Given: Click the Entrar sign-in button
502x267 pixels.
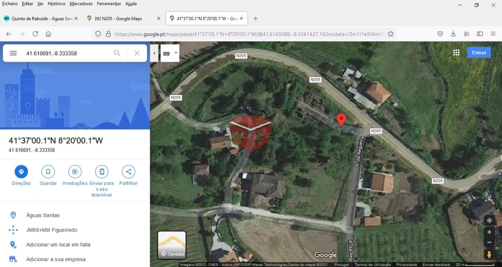Looking at the screenshot, I should click(x=479, y=53).
